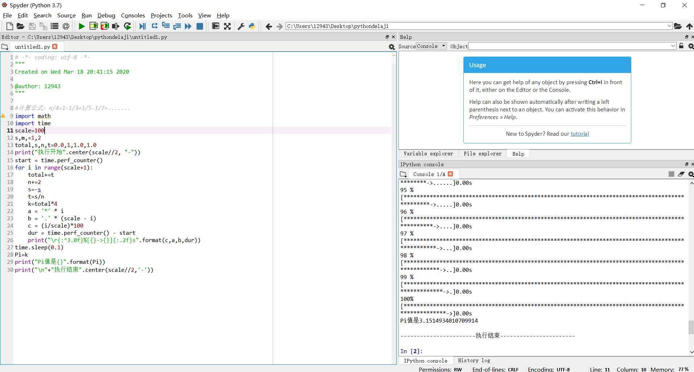Click the warning icon on line 9
The image size is (694, 372).
pyautogui.click(x=3, y=116)
